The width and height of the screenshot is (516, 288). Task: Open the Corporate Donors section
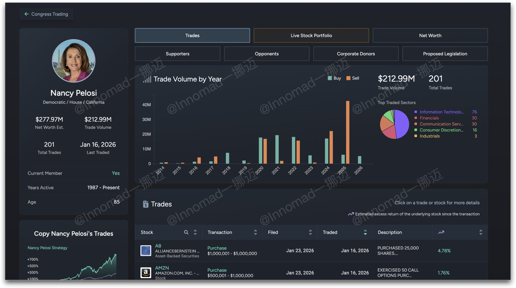click(356, 54)
